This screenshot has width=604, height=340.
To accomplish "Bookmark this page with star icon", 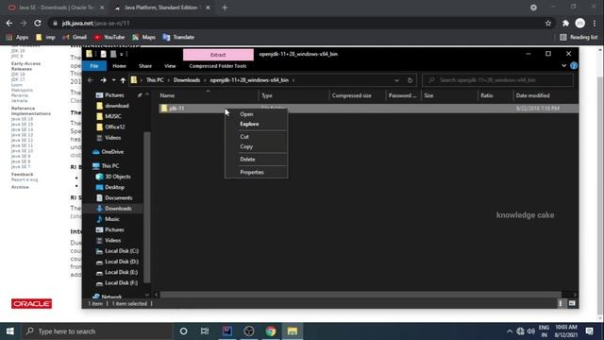I will pos(548,23).
